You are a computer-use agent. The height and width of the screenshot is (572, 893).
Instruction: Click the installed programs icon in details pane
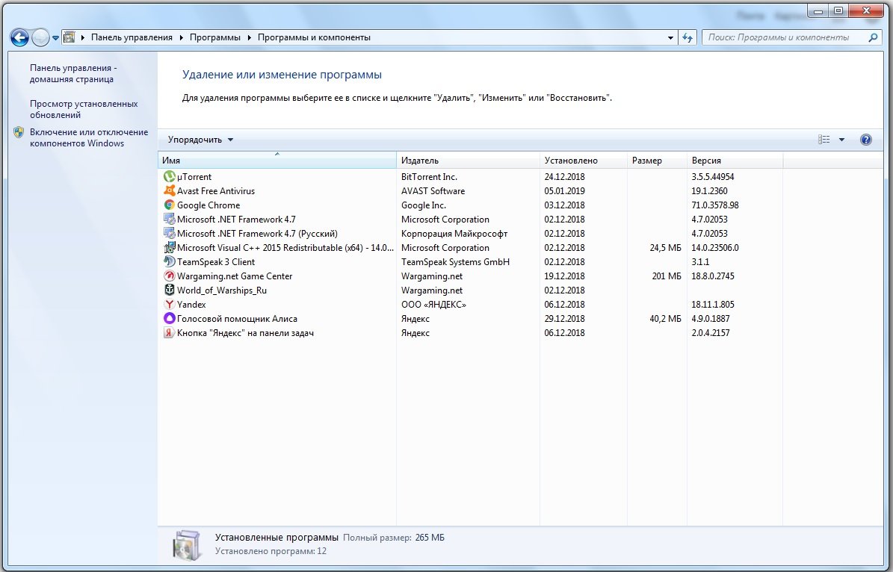coord(187,544)
